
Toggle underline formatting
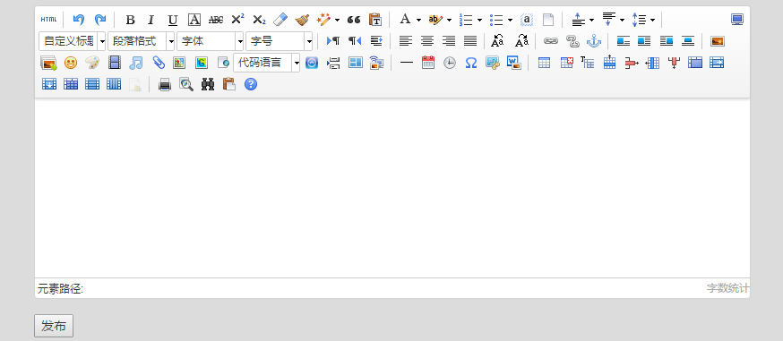tap(173, 20)
